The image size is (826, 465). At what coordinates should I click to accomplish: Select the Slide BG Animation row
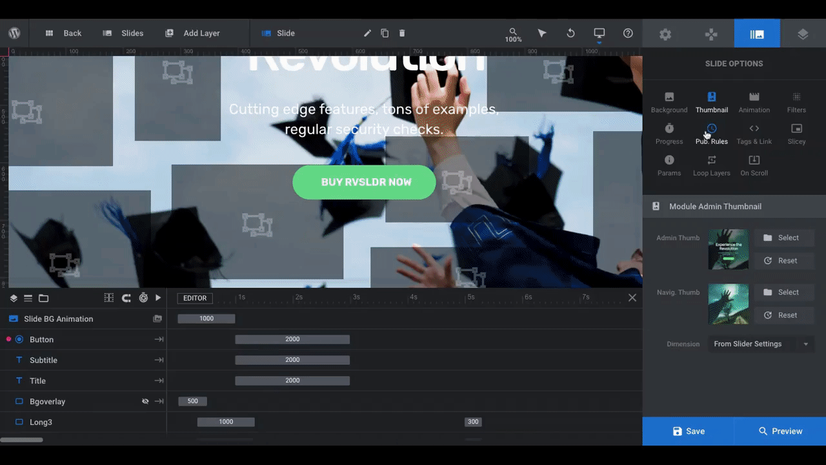pyautogui.click(x=83, y=318)
